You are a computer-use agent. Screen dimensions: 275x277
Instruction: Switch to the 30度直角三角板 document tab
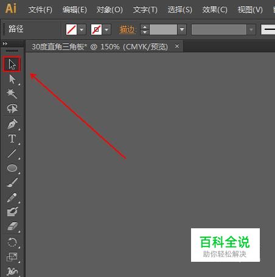(100, 47)
